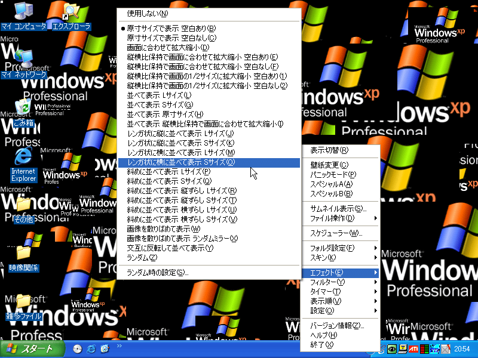The height and width of the screenshot is (358, 478).
Task: Choose 斜めに並べて表示 横ずらし Lサイズ(U)
Action: tap(209, 210)
